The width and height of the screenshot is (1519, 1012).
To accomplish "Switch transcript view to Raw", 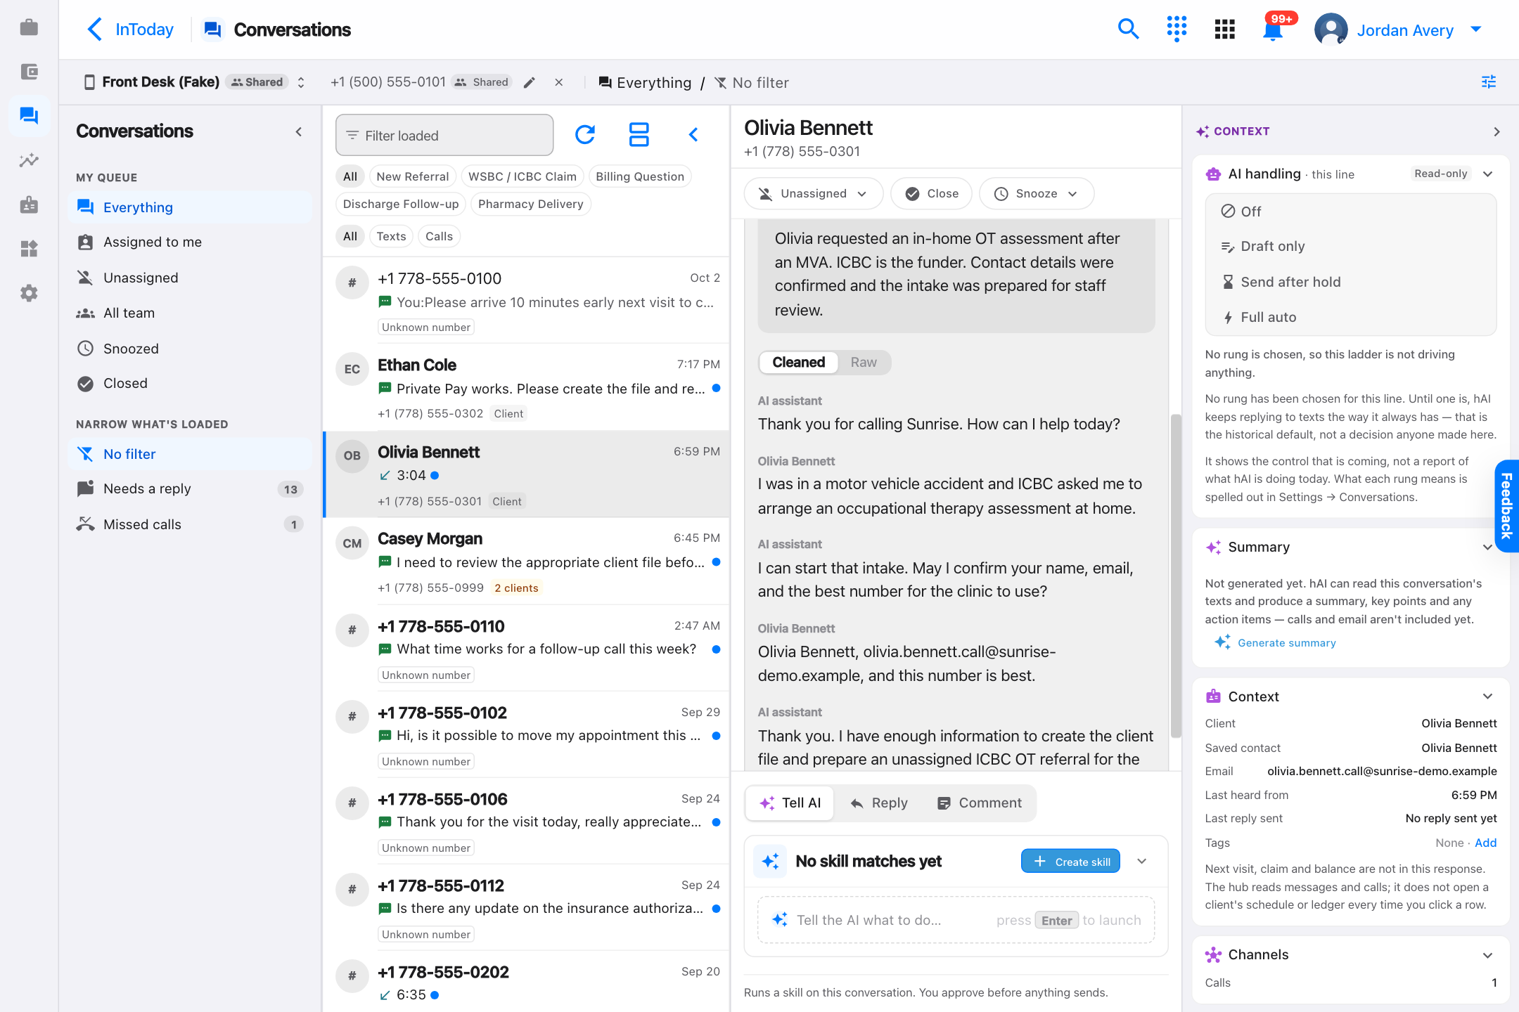I will point(864,362).
